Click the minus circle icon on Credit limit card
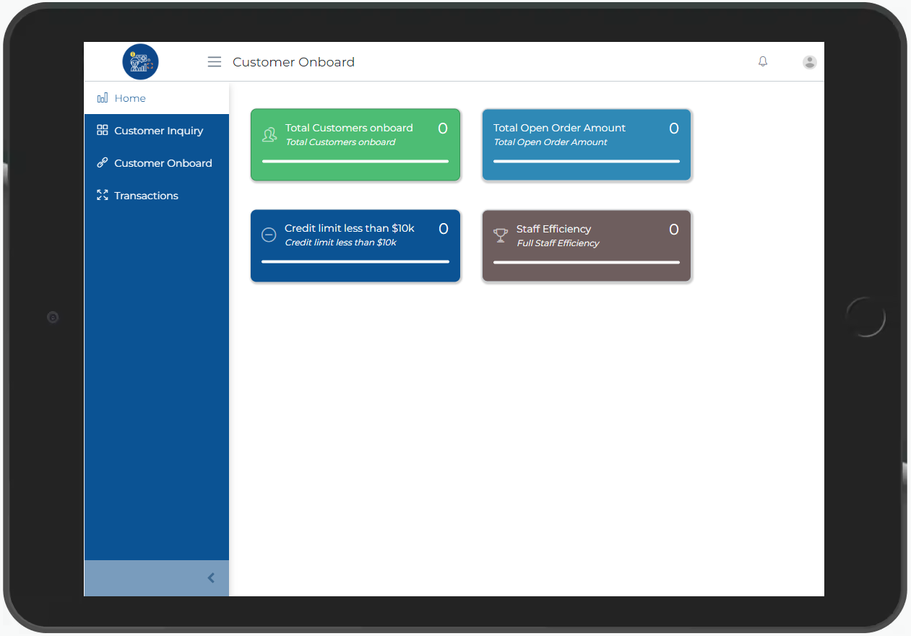The height and width of the screenshot is (636, 911). (269, 235)
